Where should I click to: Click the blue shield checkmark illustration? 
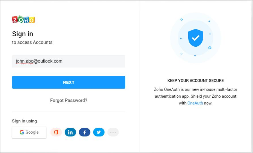(195, 38)
